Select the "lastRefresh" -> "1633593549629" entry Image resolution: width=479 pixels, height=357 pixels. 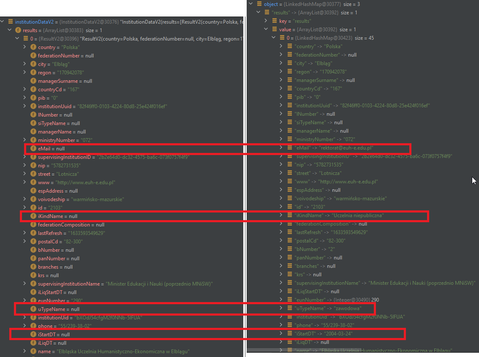click(x=363, y=232)
